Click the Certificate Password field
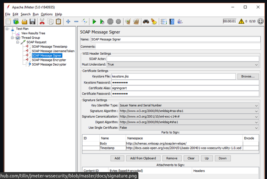The image size is (267, 179). (185, 94)
